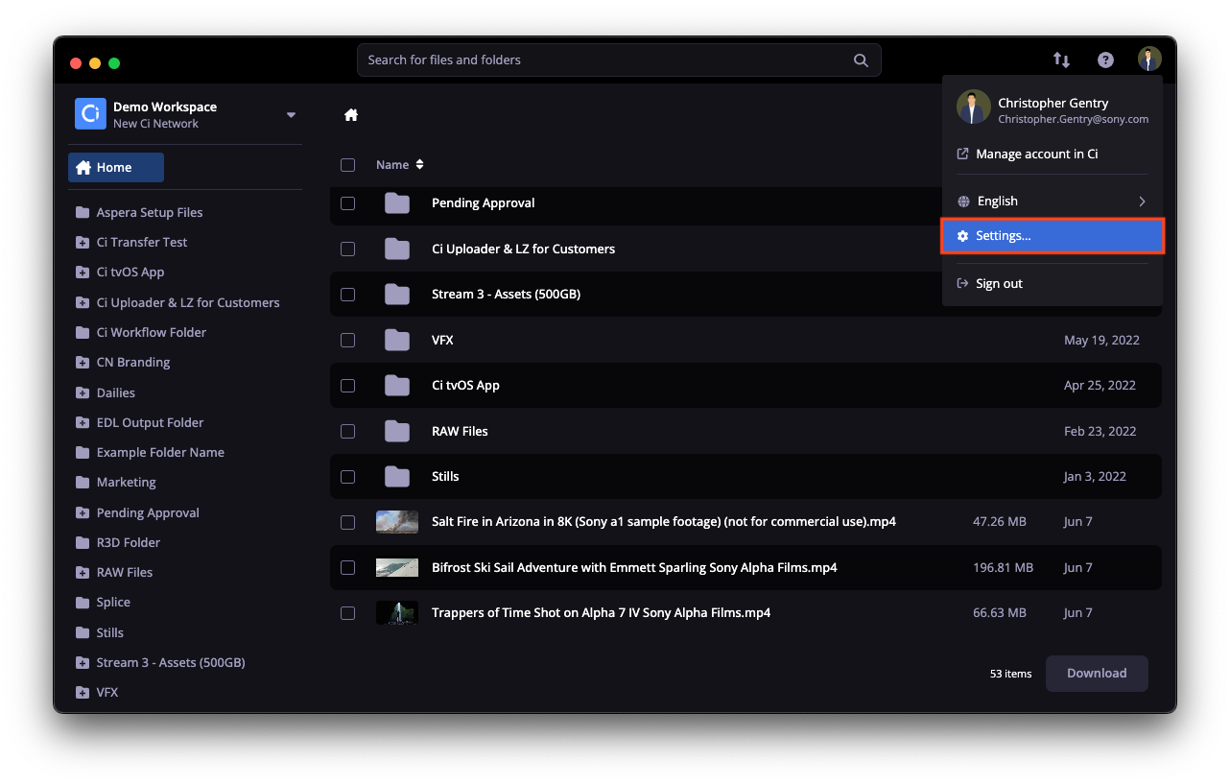The image size is (1230, 784).
Task: Choose Sign out from the menu
Action: [1053, 283]
